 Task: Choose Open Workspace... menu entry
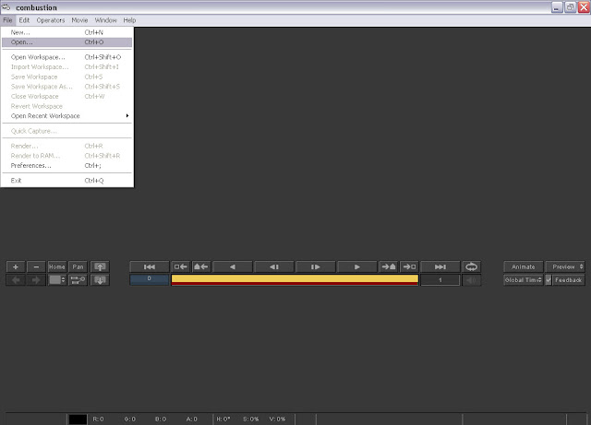pos(67,57)
